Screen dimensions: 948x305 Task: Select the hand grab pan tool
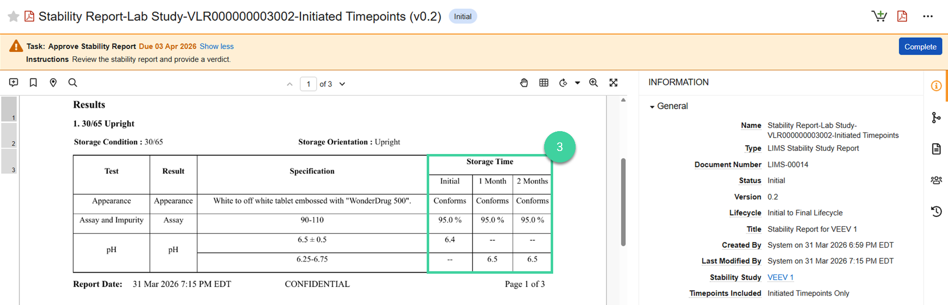pyautogui.click(x=524, y=83)
